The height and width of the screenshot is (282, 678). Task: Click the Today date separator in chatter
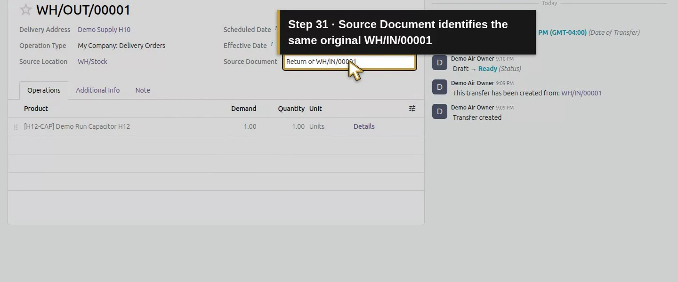pos(549,3)
